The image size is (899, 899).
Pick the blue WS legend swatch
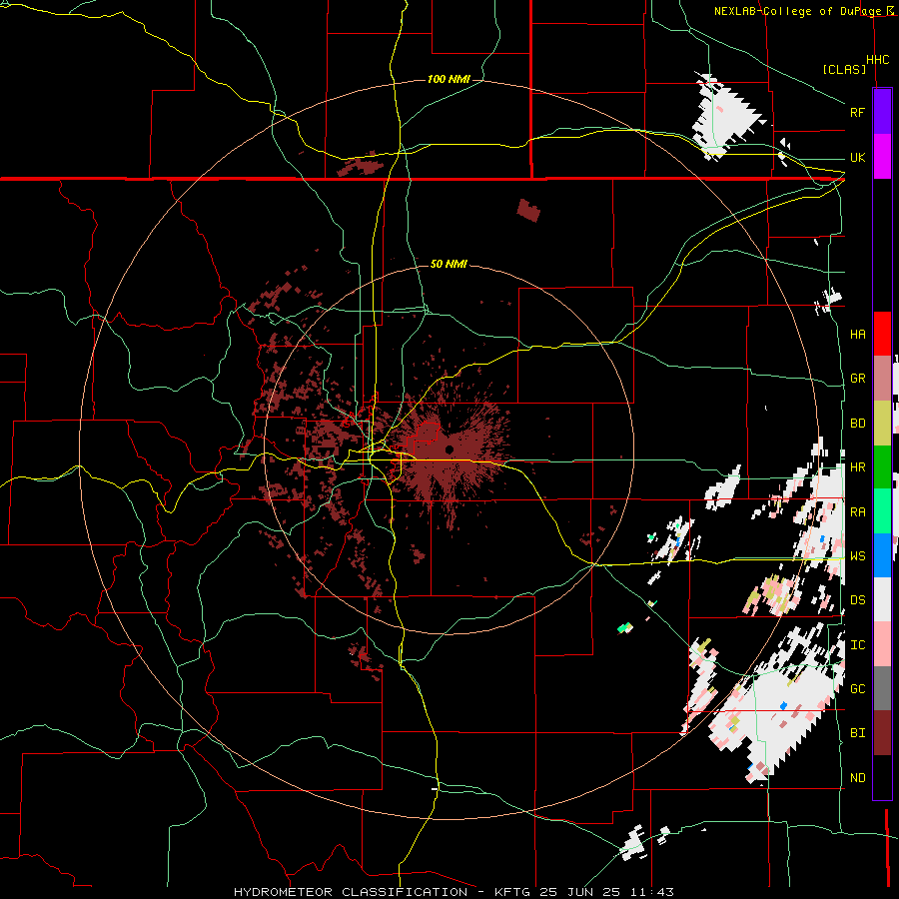(x=882, y=555)
